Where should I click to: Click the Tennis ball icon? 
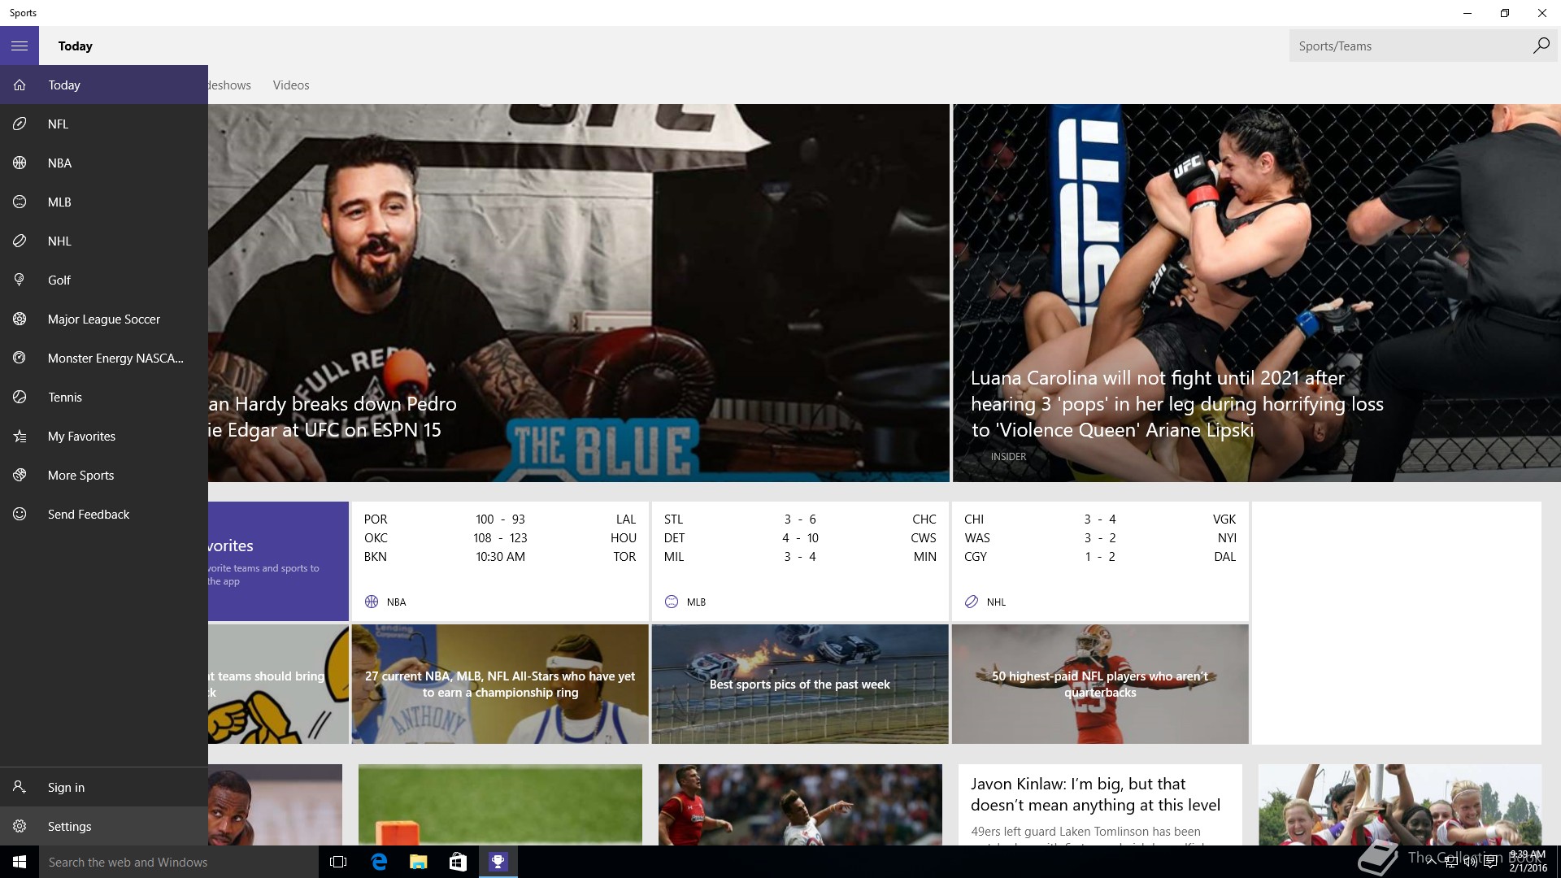(x=20, y=397)
